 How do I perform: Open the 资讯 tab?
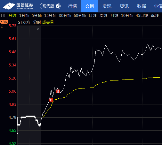[x=124, y=6]
